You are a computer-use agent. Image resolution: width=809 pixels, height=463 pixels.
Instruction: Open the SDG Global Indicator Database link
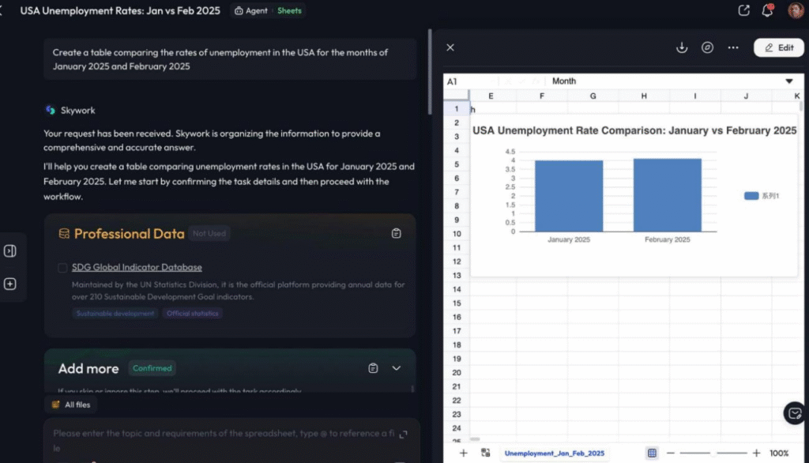[x=137, y=268]
